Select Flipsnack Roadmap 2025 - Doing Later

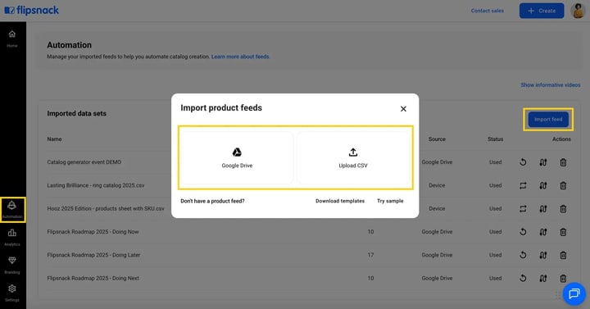click(x=93, y=255)
